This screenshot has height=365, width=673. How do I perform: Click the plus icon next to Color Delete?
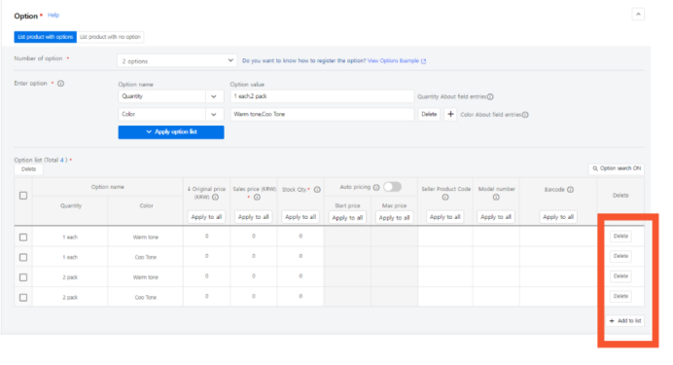click(x=450, y=114)
